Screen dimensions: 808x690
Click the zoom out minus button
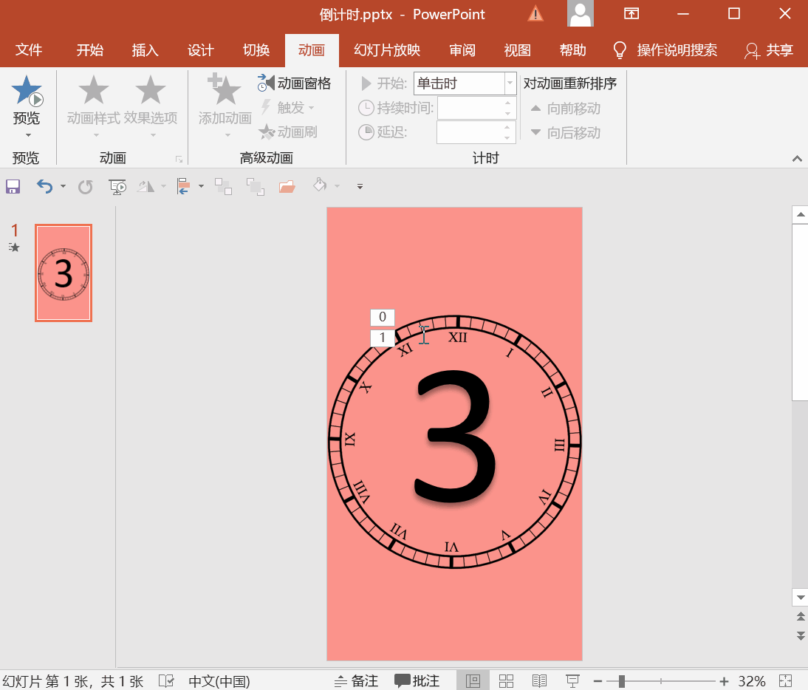[598, 681]
